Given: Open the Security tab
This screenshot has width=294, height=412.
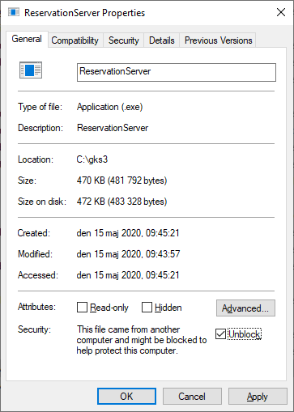Looking at the screenshot, I should tap(124, 40).
